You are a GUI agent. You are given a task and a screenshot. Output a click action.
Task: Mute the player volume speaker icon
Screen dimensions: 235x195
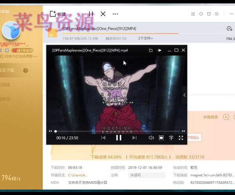pos(151,138)
